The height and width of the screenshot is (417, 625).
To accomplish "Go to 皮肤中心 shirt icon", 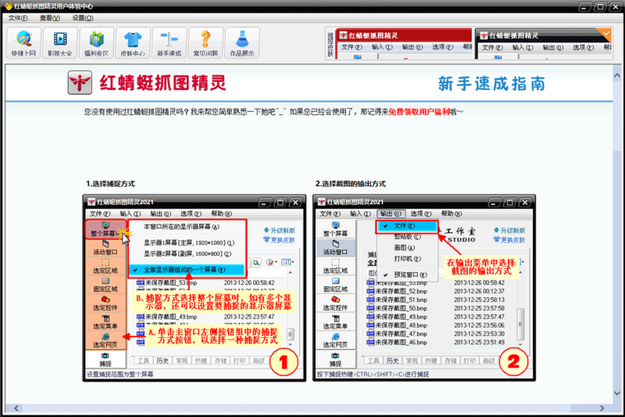I will pos(133,43).
